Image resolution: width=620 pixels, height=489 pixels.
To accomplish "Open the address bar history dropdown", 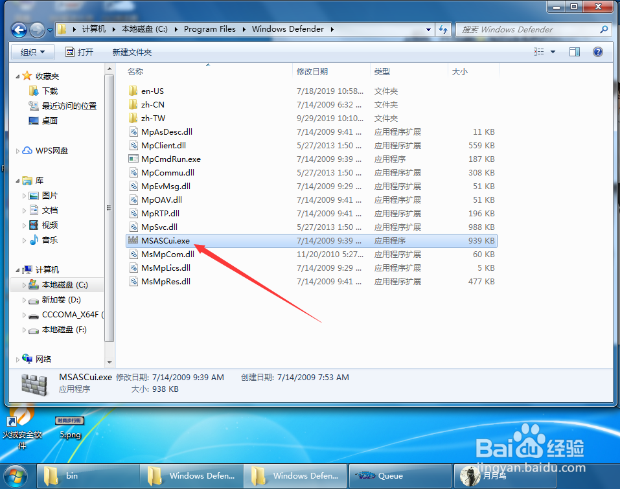I will (x=428, y=29).
